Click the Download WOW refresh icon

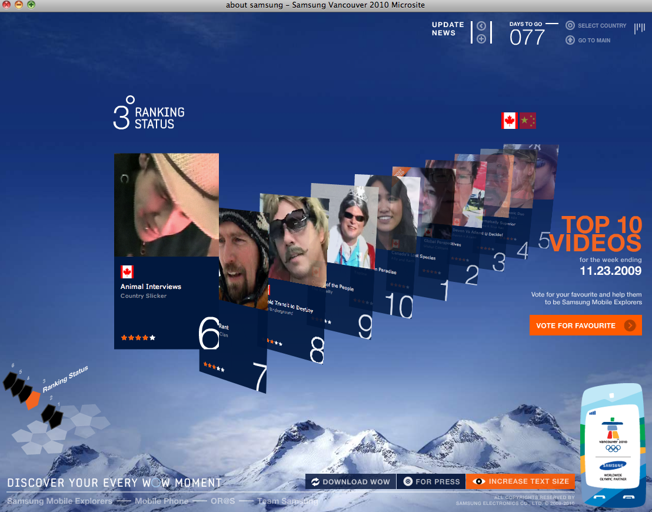(315, 481)
